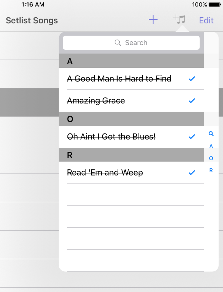
Task: Tap the Edit button
Action: coord(206,20)
